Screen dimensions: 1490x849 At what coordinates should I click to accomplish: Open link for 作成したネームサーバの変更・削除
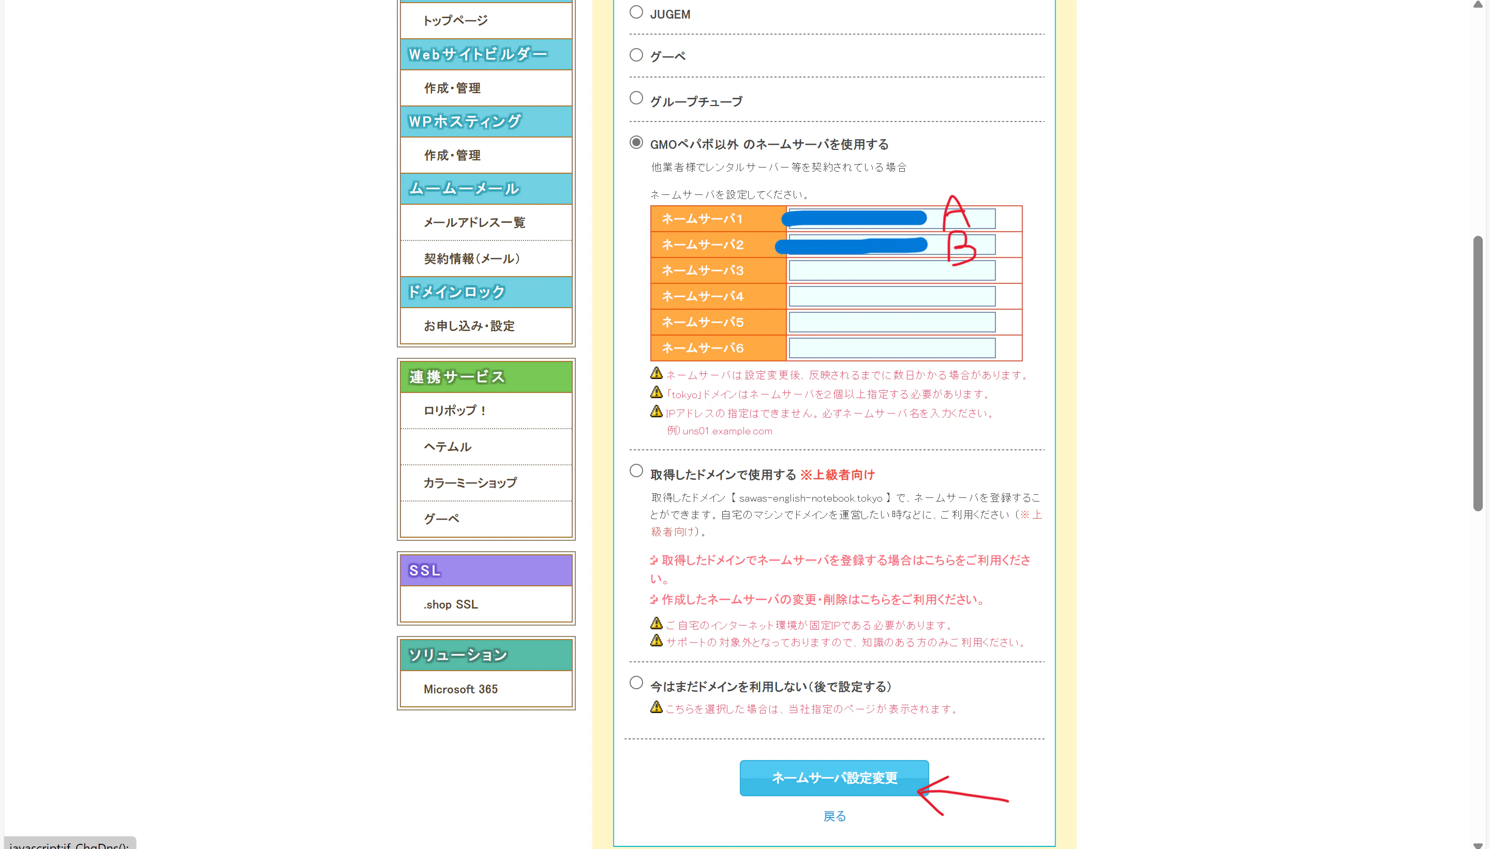click(x=818, y=599)
